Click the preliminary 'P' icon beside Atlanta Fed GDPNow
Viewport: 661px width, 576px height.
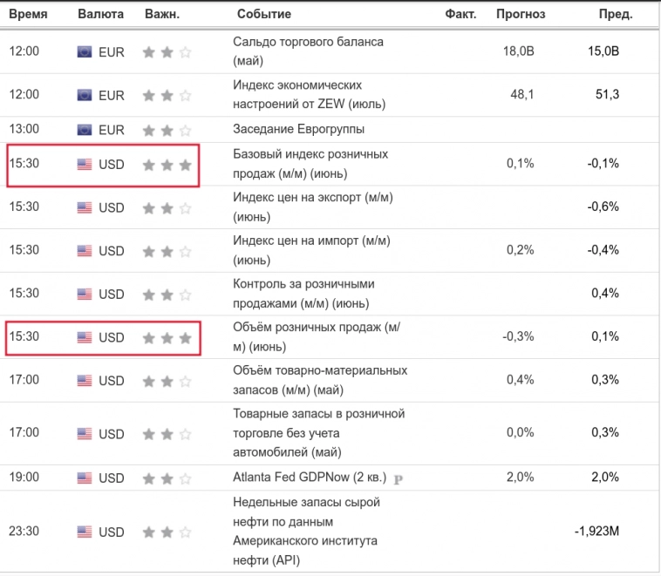(x=399, y=478)
